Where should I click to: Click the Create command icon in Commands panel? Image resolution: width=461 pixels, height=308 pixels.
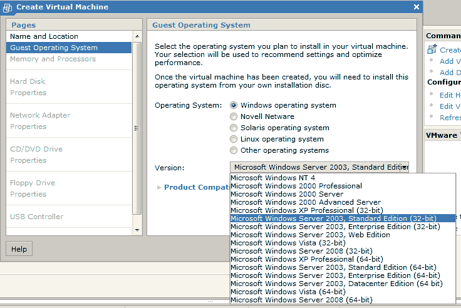(x=432, y=49)
